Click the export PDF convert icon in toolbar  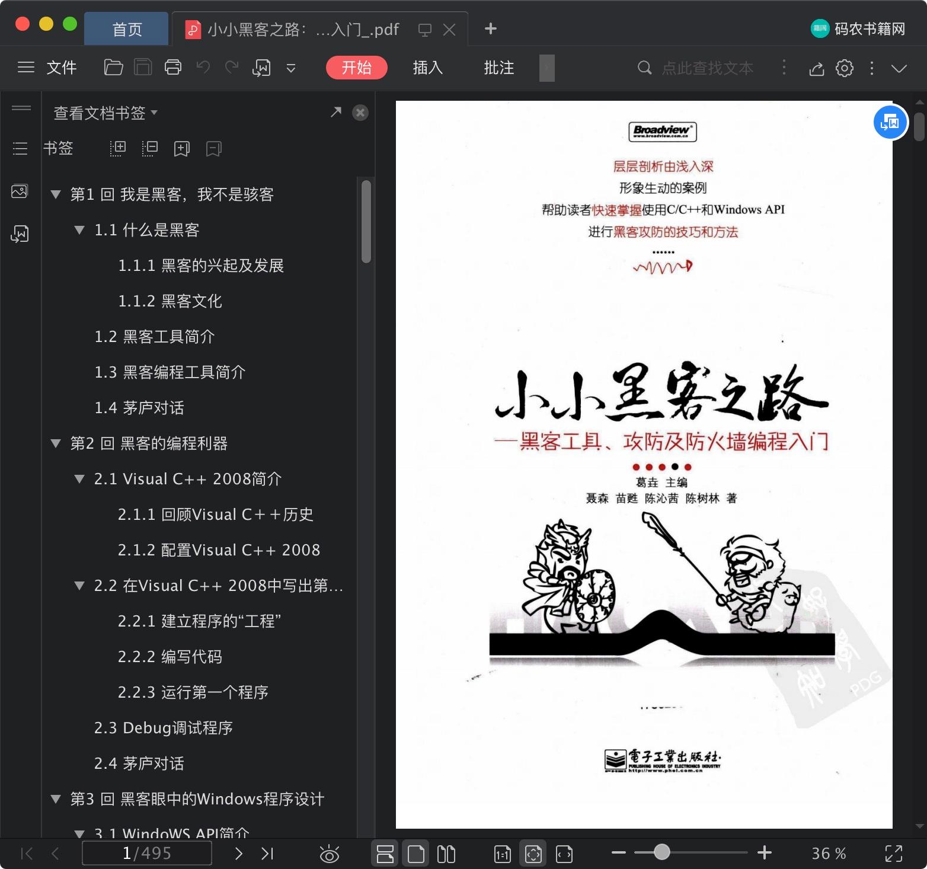[x=261, y=68]
